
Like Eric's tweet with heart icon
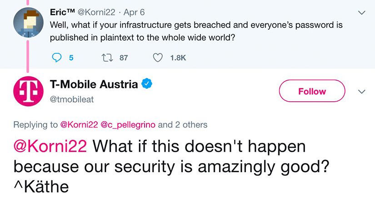(x=158, y=58)
